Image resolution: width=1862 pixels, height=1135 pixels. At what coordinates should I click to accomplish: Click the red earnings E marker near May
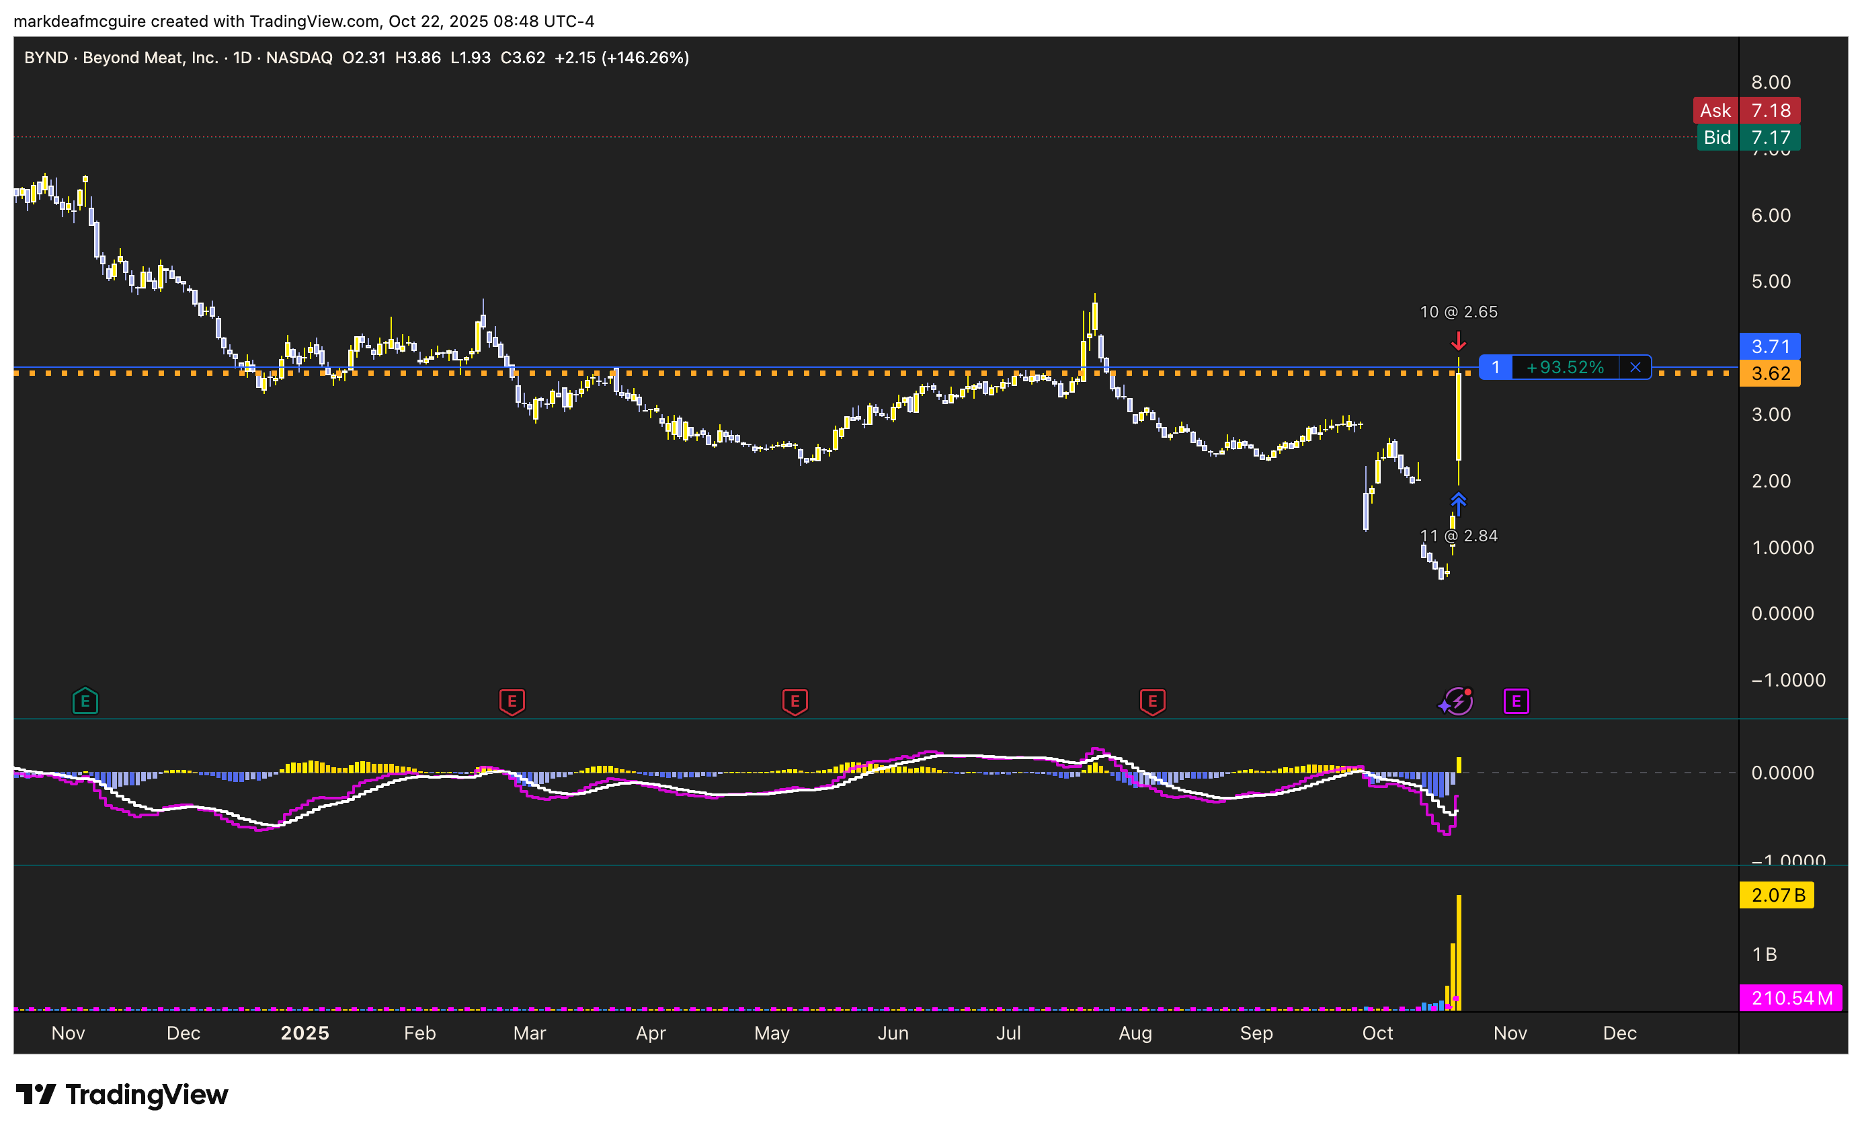click(795, 701)
